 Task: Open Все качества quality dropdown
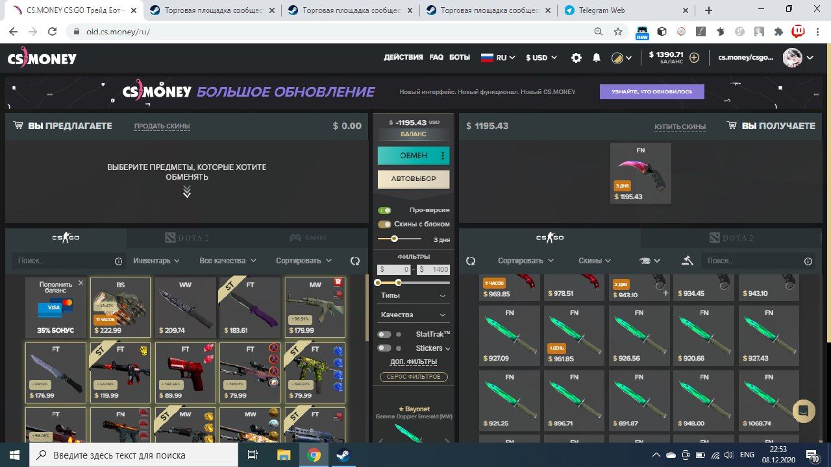[228, 261]
